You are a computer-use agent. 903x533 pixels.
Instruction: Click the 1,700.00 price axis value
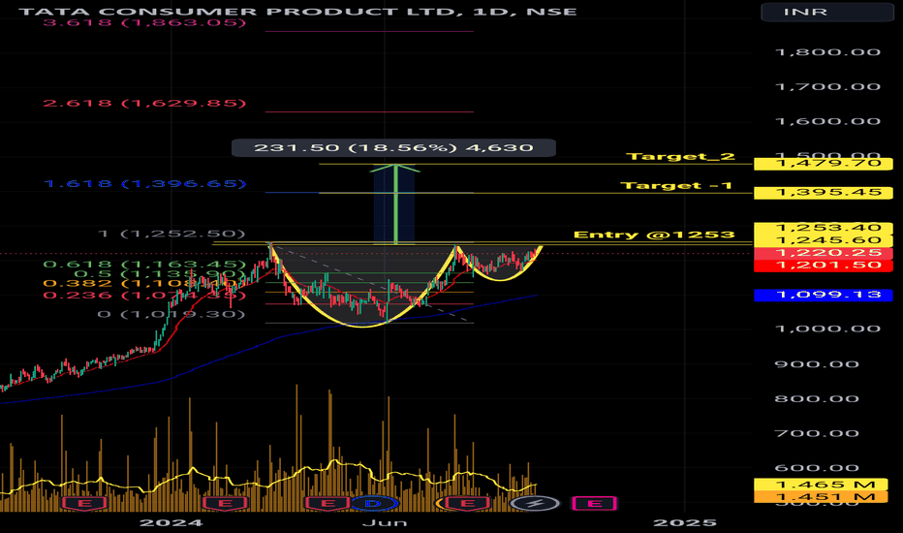(x=828, y=87)
